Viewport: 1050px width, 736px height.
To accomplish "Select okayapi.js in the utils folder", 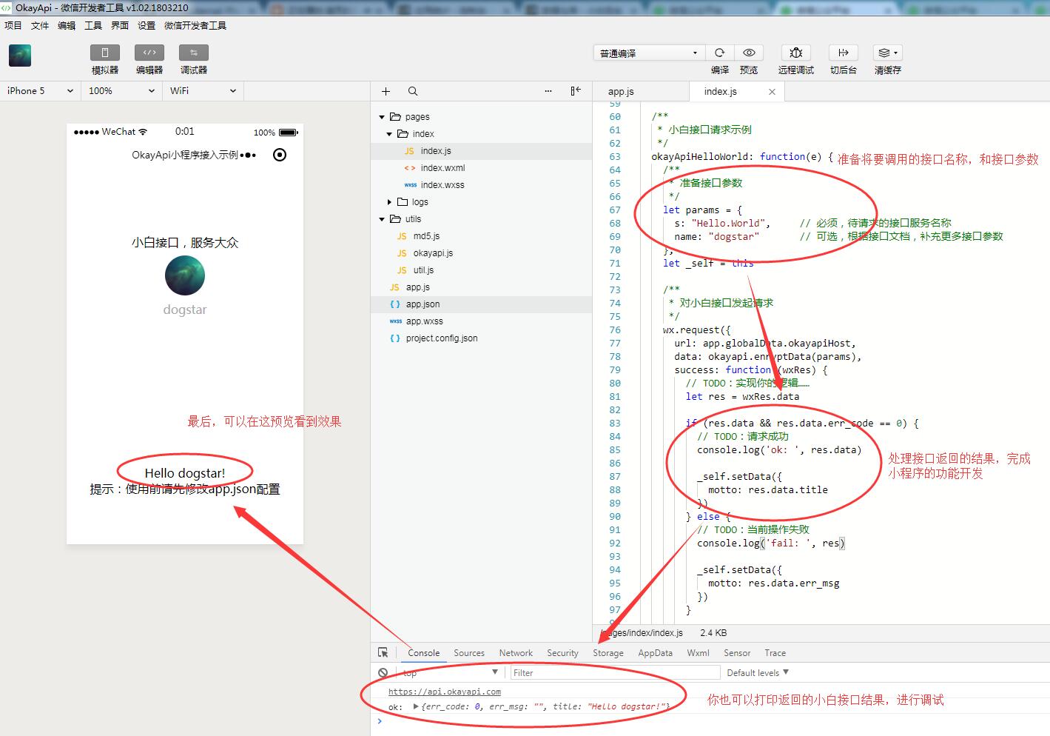I will [433, 253].
